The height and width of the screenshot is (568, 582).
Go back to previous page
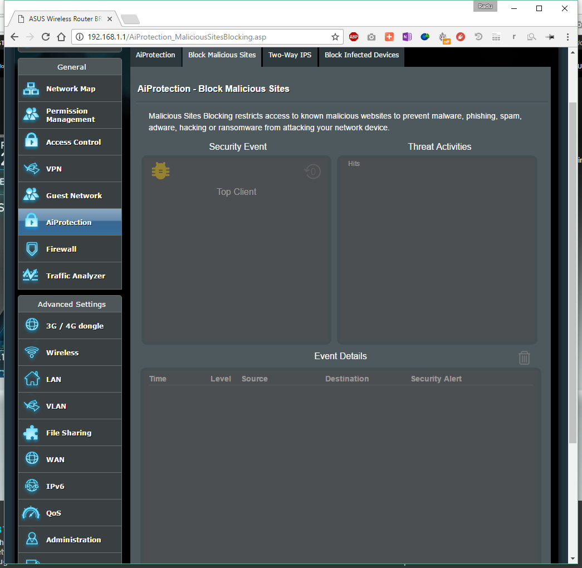point(14,37)
